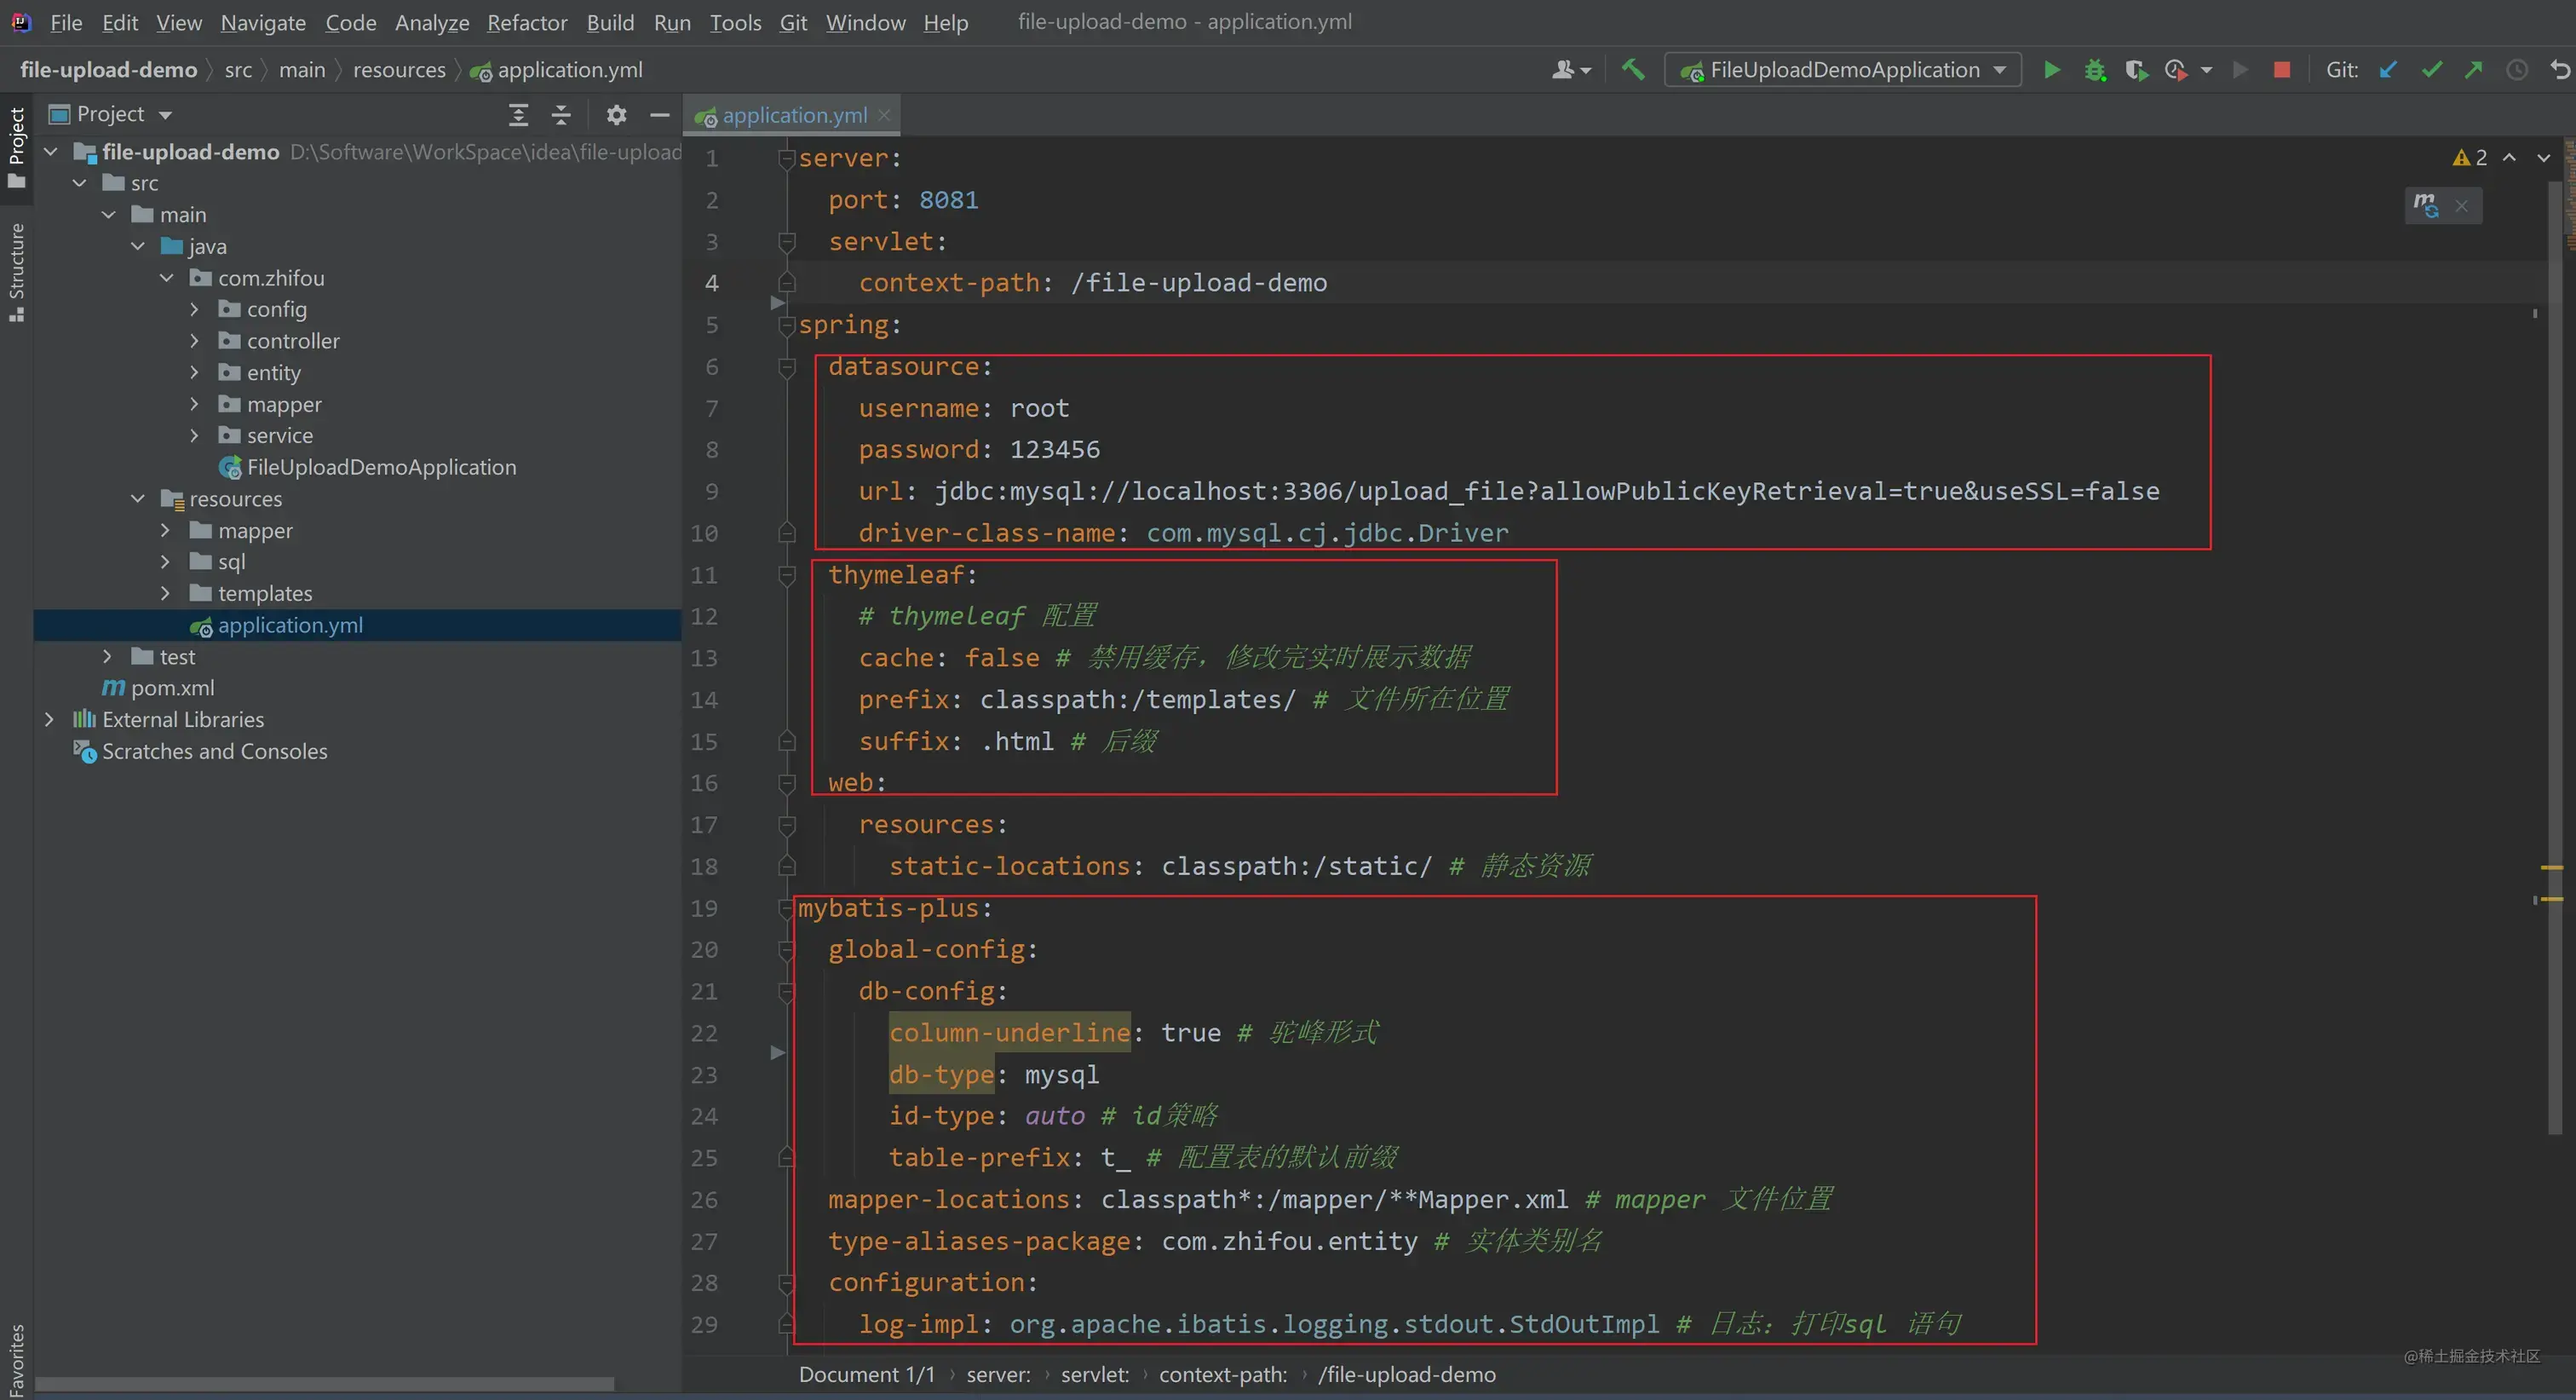Toggle fold marker on datasource line

click(x=787, y=368)
